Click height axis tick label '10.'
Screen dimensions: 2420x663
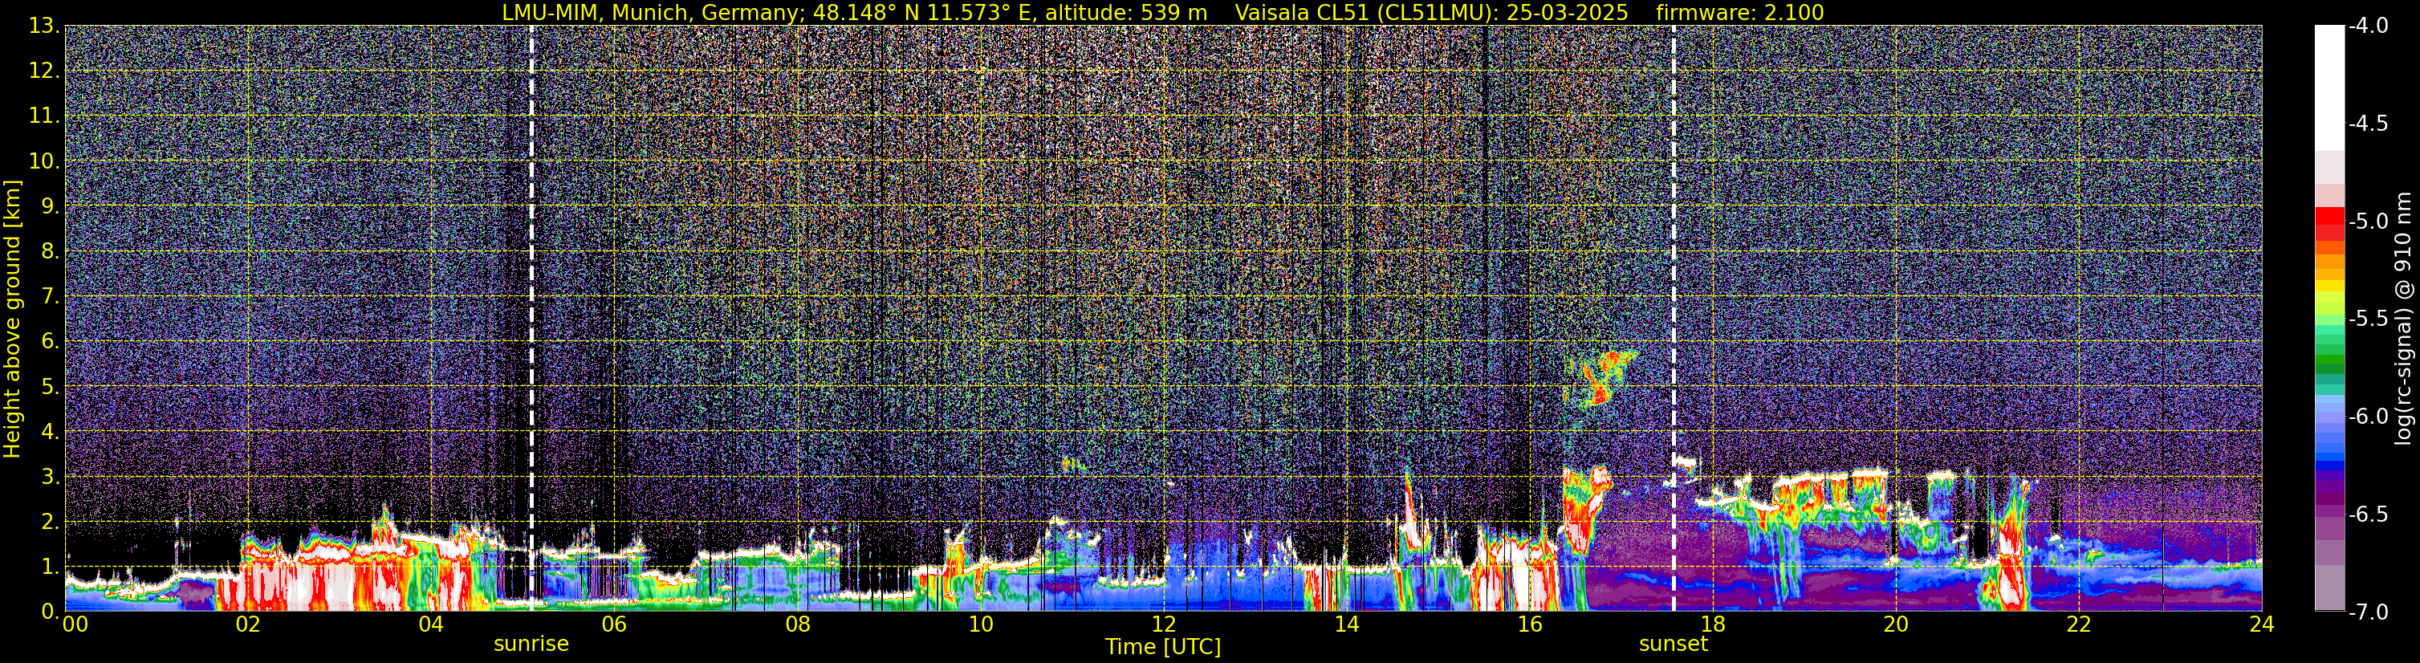click(44, 161)
